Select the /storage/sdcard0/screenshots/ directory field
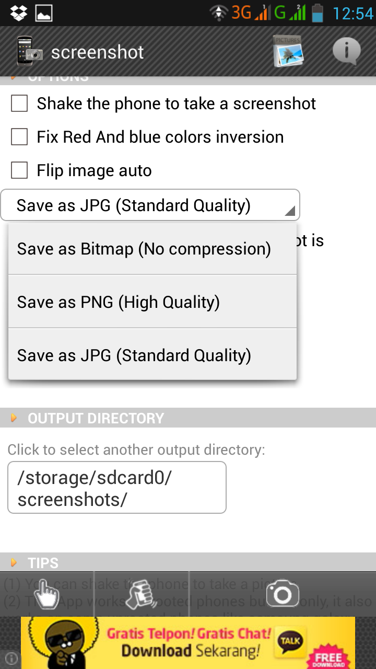Screen dimensions: 376x669 tap(117, 488)
